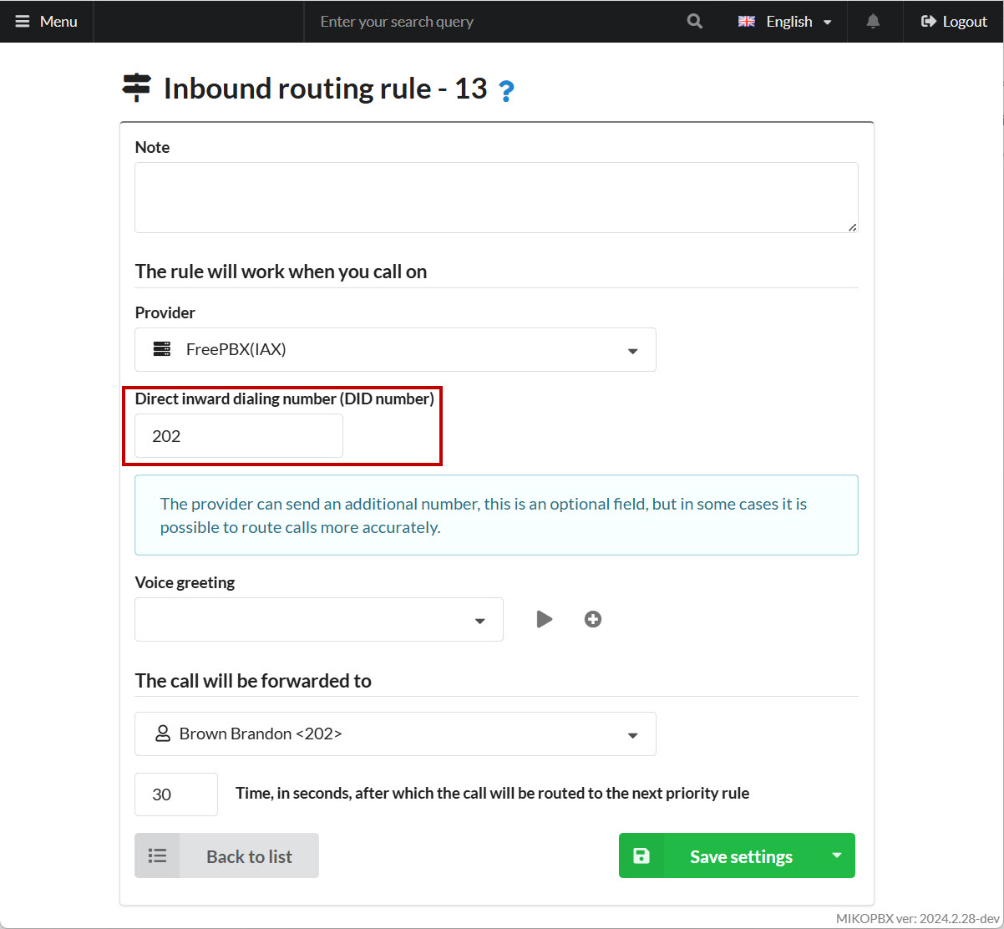Click the floppy disk save icon
Screen dimensions: 1004x929
click(x=641, y=855)
